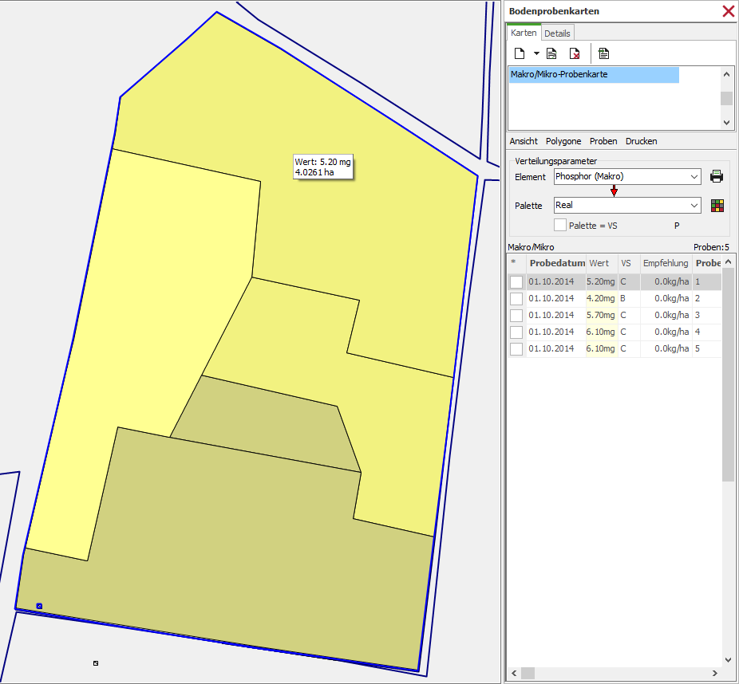Select the Makro/Mikro-Probenkarte list entry

pyautogui.click(x=594, y=75)
